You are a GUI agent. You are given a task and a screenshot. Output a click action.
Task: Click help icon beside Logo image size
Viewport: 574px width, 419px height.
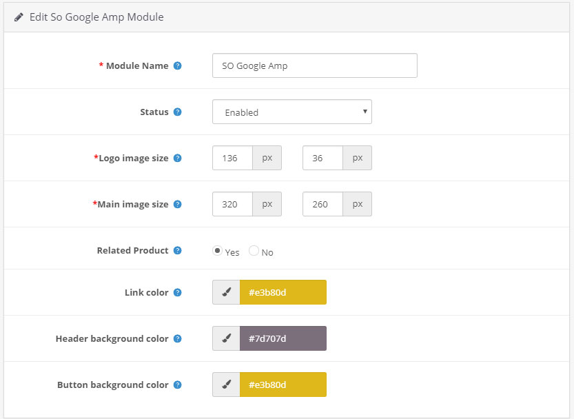(178, 159)
